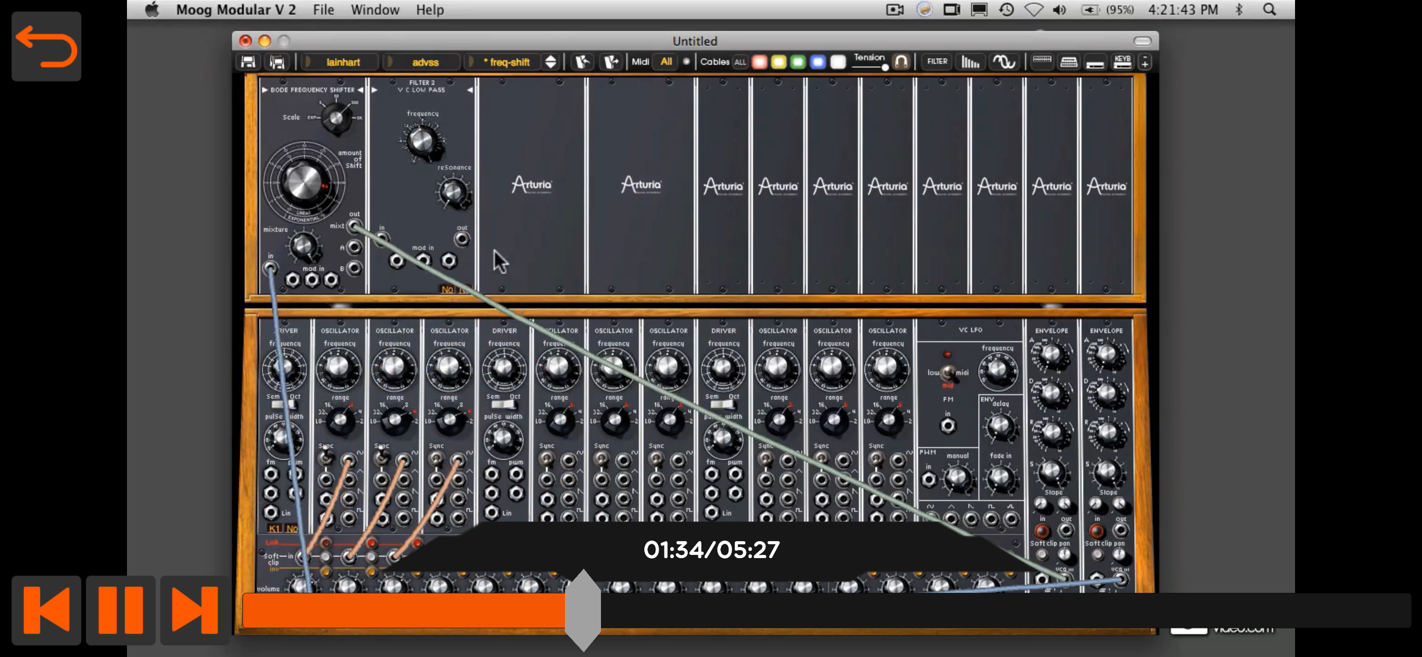
Task: Click the Wi-Fi icon in menu bar
Action: (x=1033, y=10)
